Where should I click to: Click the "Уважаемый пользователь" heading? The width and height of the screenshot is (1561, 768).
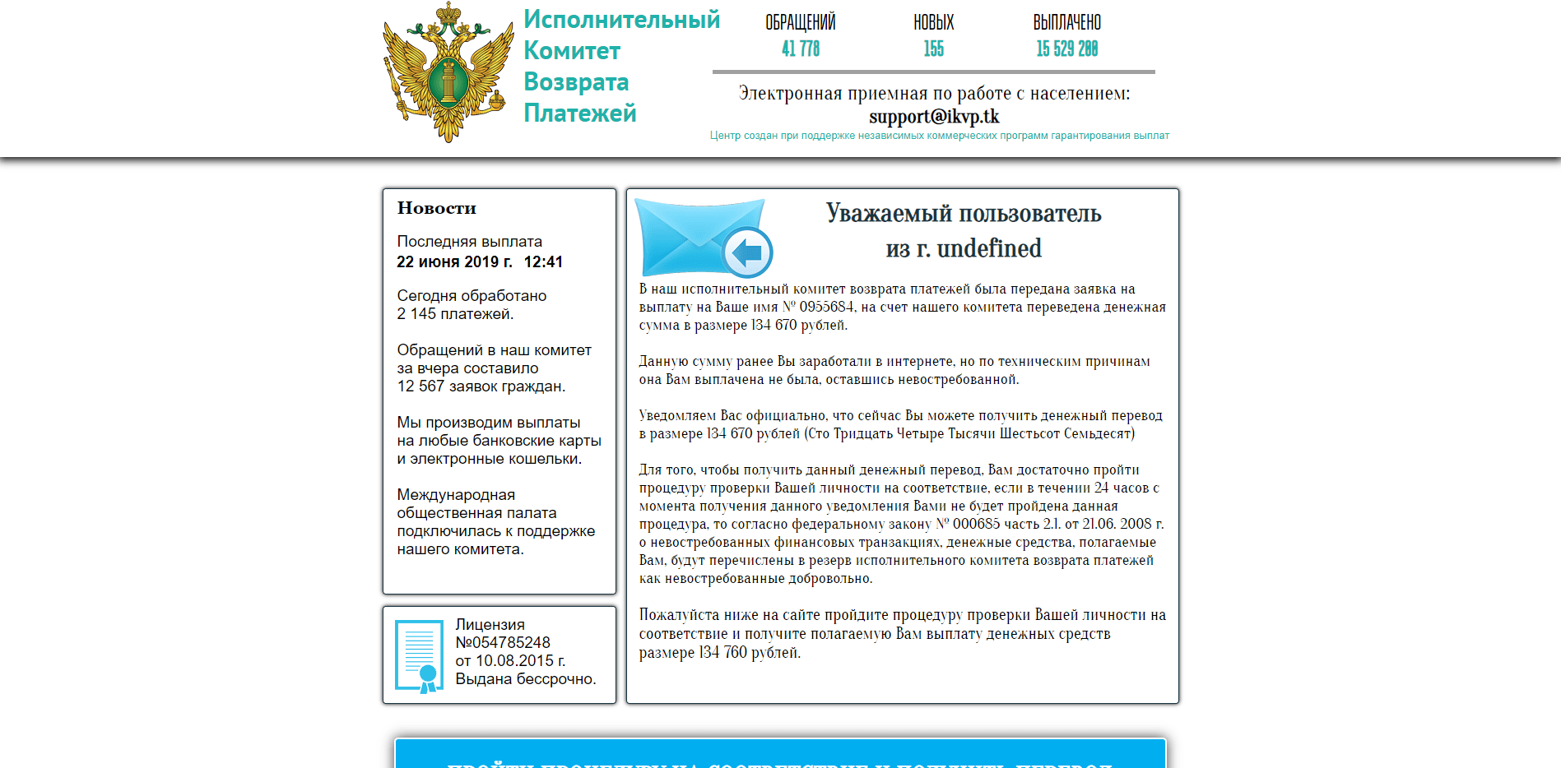coord(964,213)
